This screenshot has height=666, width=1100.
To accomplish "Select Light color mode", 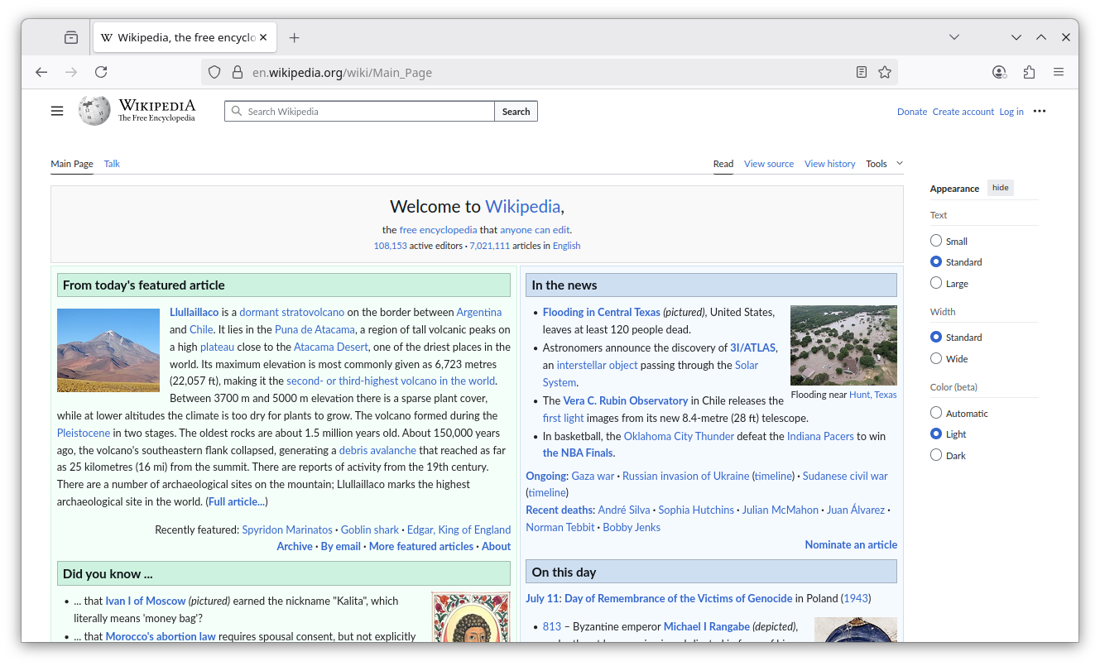I will tap(936, 434).
